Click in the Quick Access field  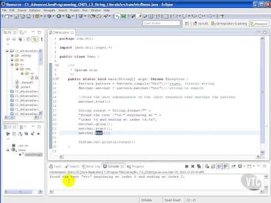pos(161,23)
